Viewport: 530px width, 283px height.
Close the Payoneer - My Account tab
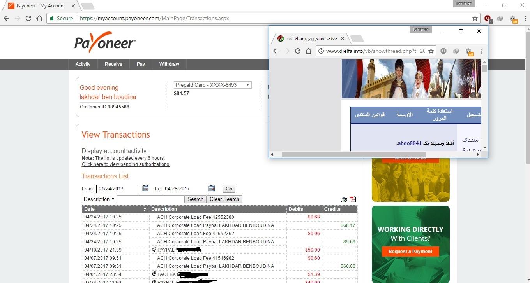coord(73,6)
